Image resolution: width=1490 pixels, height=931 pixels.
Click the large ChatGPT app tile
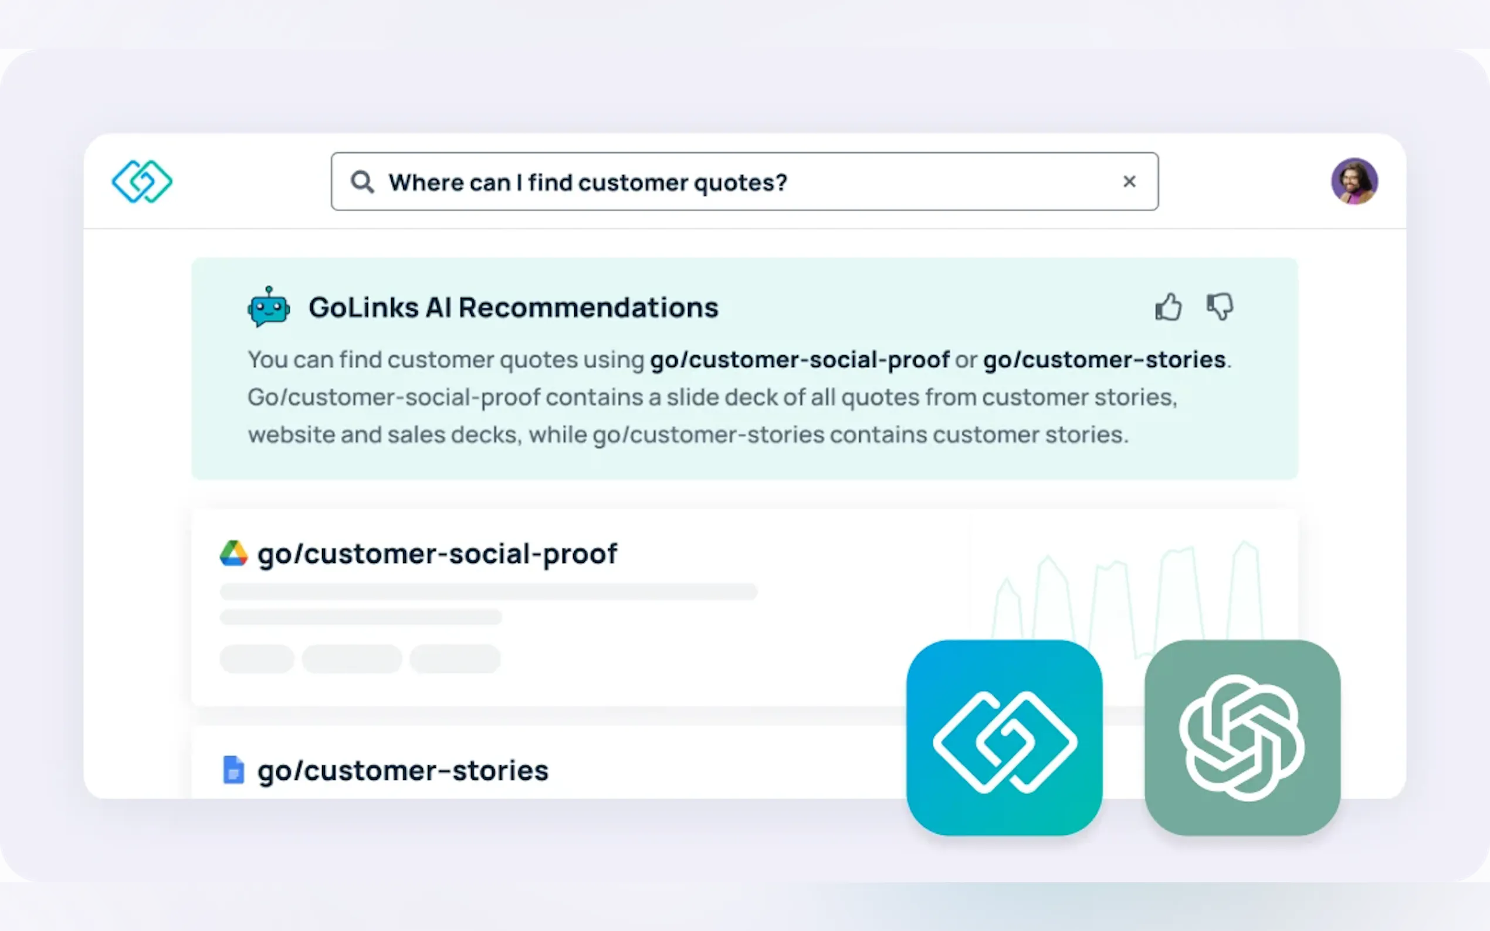click(1242, 738)
